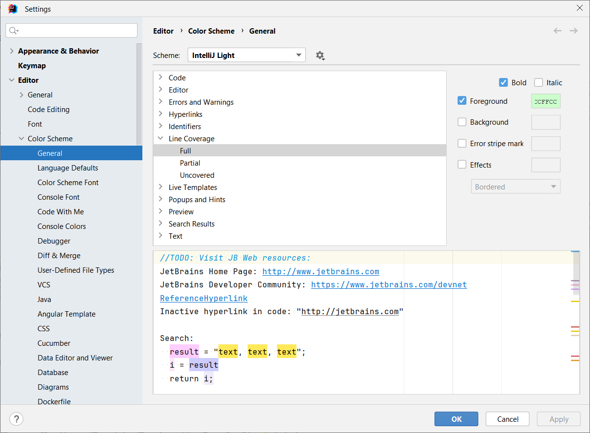Image resolution: width=590 pixels, height=433 pixels.
Task: Enable the Italic checkbox
Action: pos(538,83)
